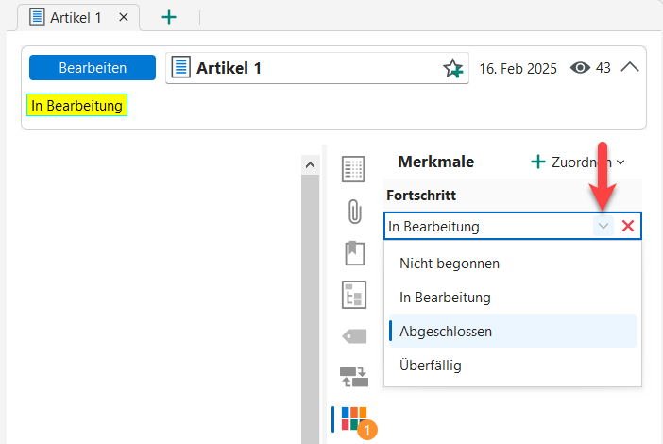Open the document properties sidebar icon
The height and width of the screenshot is (444, 663).
point(354,169)
